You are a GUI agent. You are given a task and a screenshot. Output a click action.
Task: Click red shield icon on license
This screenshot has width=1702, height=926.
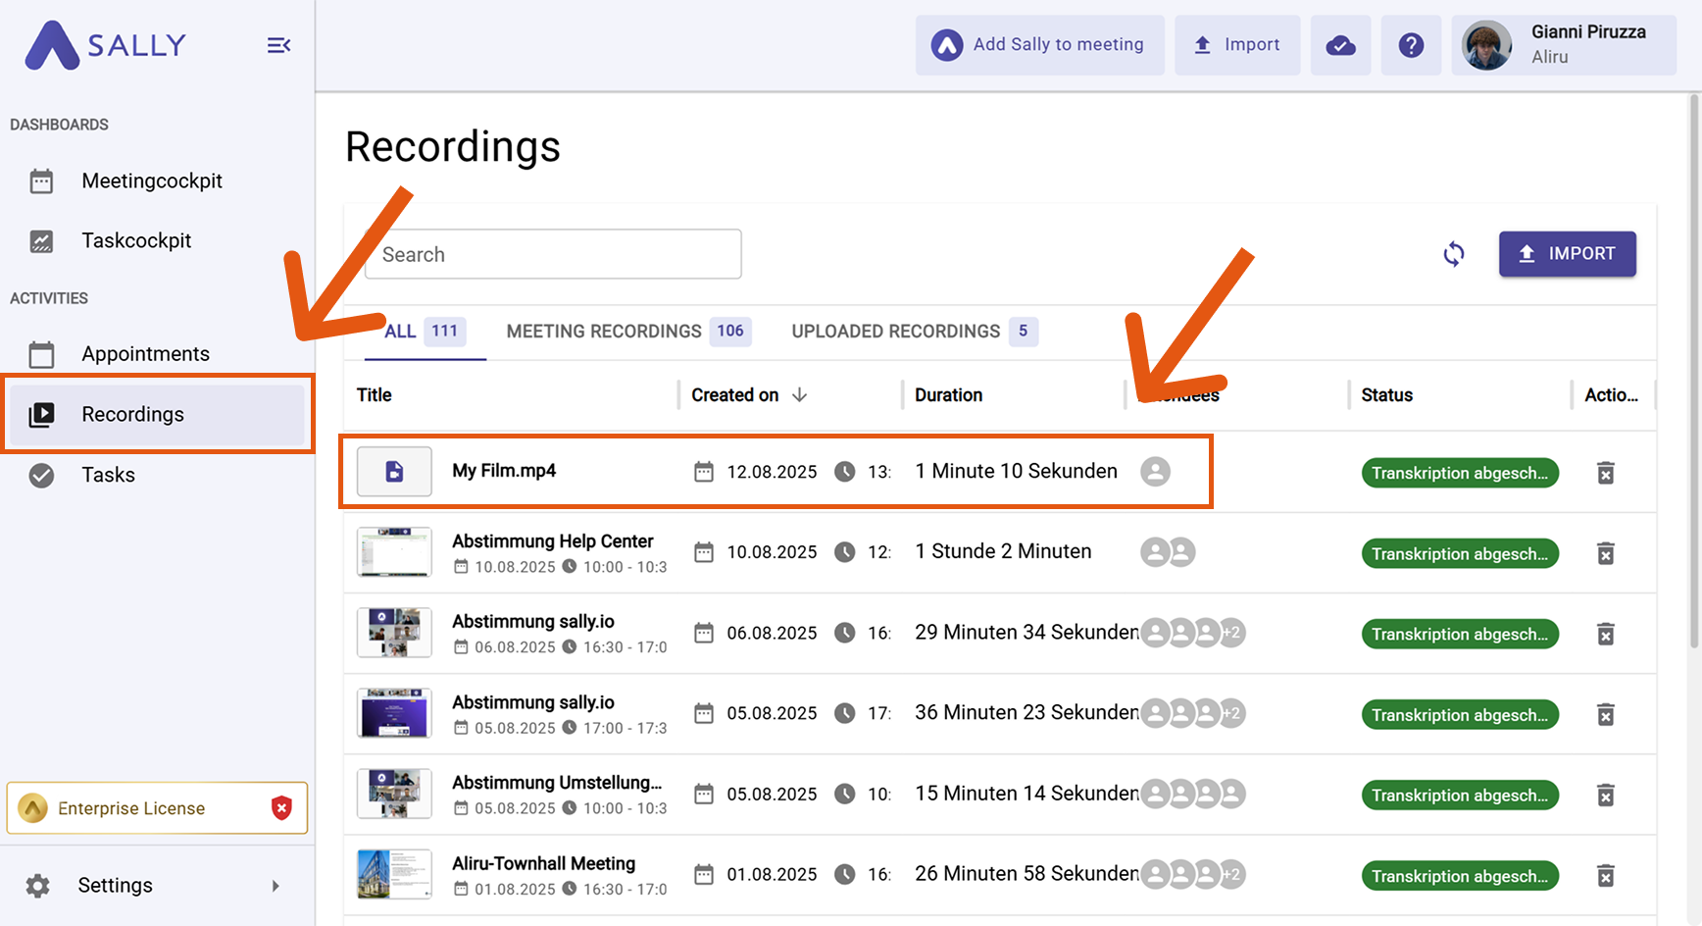click(281, 808)
